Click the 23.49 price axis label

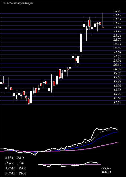click(x=117, y=32)
